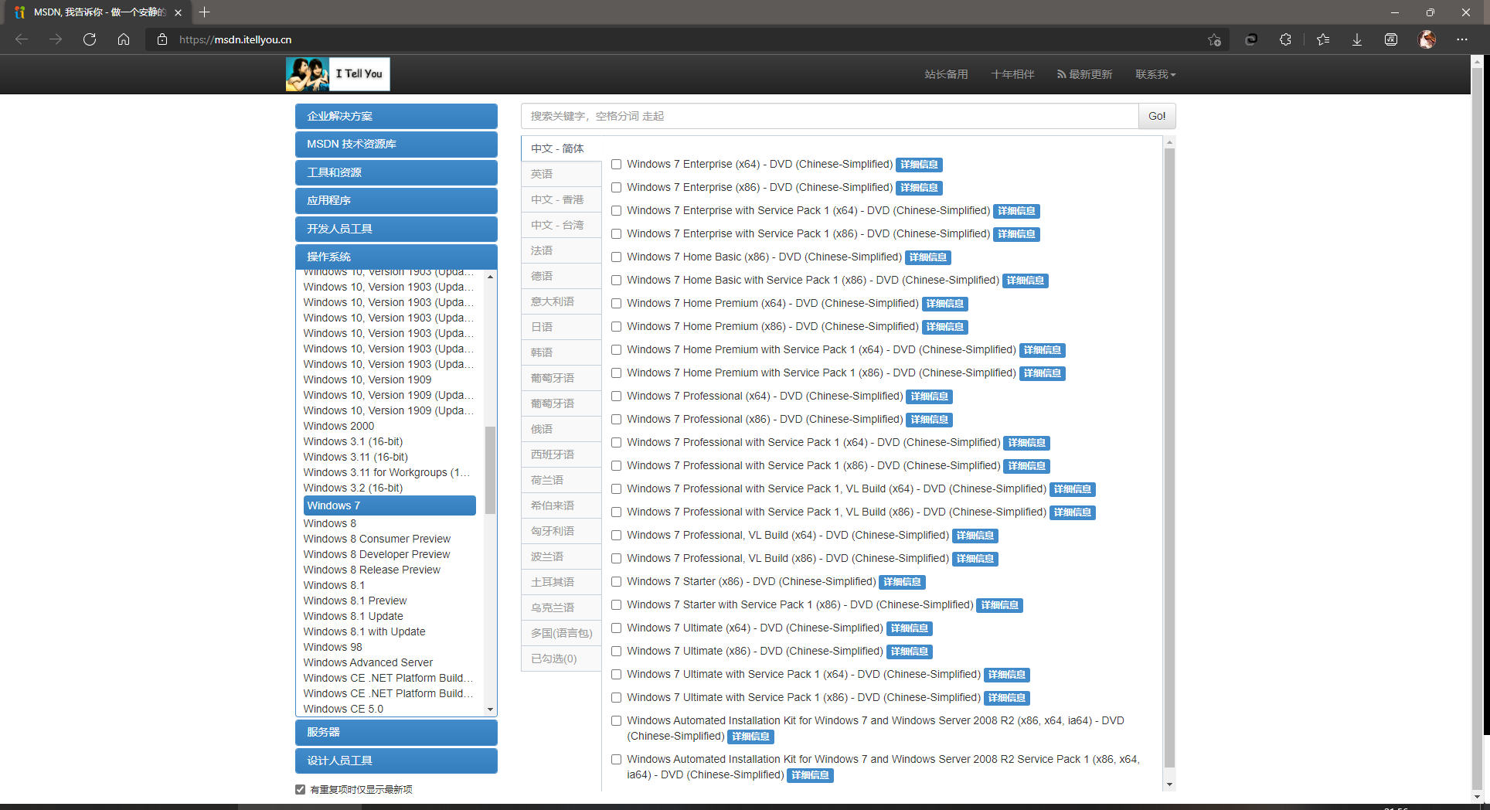Image resolution: width=1490 pixels, height=810 pixels.
Task: Expand the 开发人员工具 category
Action: (396, 229)
